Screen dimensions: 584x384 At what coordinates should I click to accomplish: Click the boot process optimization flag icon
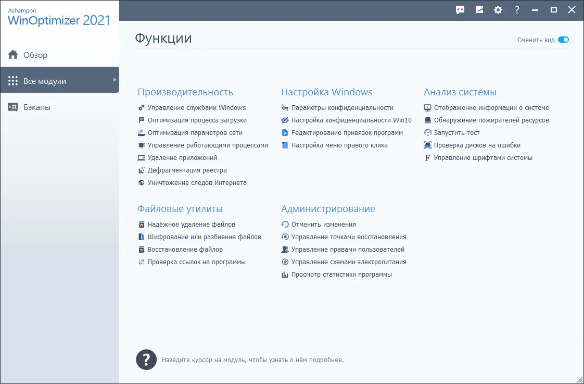(x=141, y=120)
